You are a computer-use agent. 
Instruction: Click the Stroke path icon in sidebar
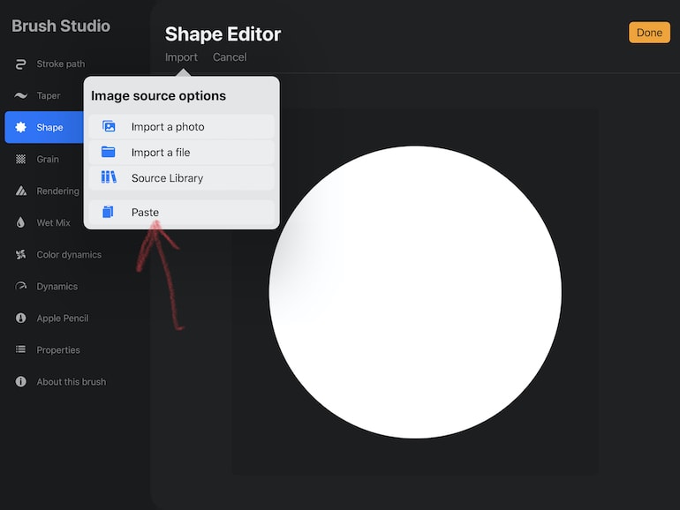pyautogui.click(x=20, y=64)
